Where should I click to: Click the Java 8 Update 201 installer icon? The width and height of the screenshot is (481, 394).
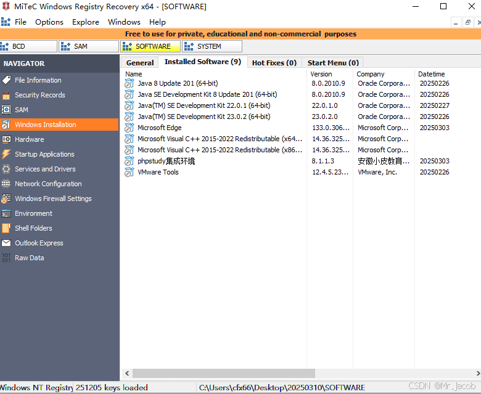click(x=129, y=83)
